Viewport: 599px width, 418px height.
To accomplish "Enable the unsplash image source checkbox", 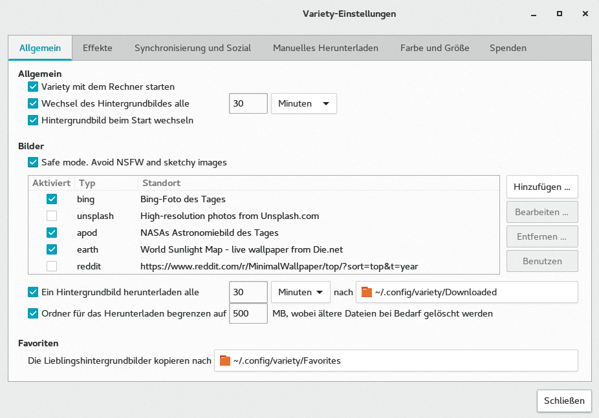I will point(52,216).
